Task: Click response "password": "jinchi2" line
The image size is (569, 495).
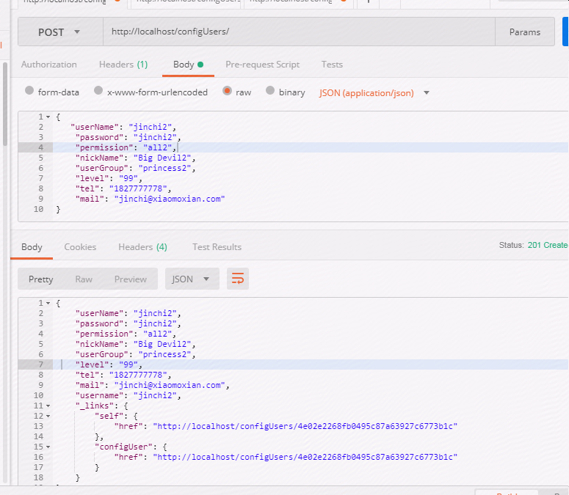Action: 128,323
